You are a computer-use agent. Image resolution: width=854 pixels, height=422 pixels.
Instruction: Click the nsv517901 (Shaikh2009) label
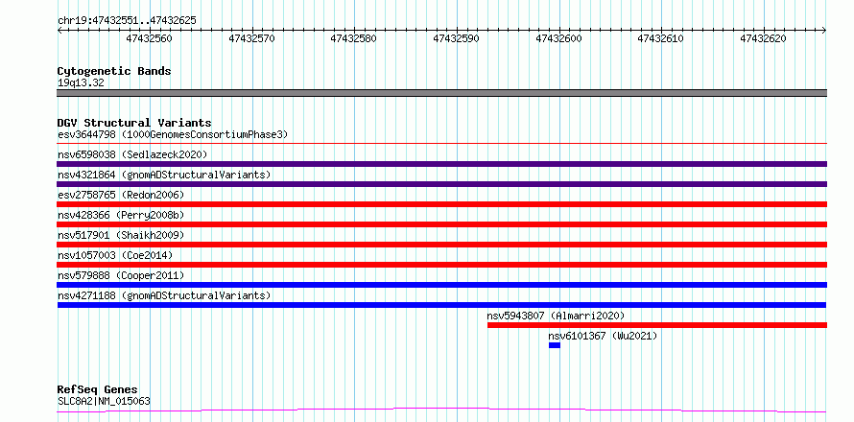(121, 235)
